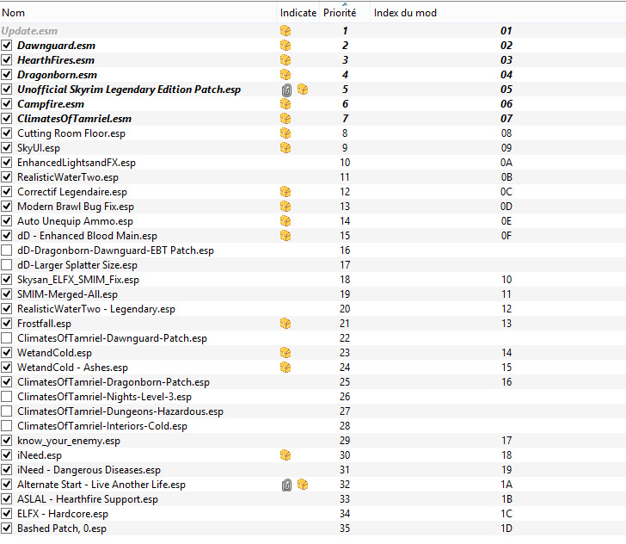The image size is (626, 544).
Task: Click the archive box icon in the iNeed.esp row
Action: click(x=285, y=455)
